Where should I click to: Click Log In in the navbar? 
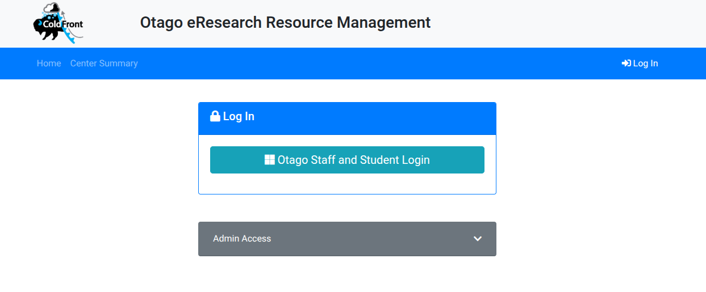(640, 64)
